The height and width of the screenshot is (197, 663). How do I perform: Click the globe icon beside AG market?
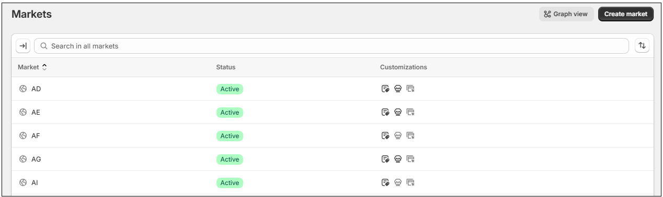tap(23, 159)
